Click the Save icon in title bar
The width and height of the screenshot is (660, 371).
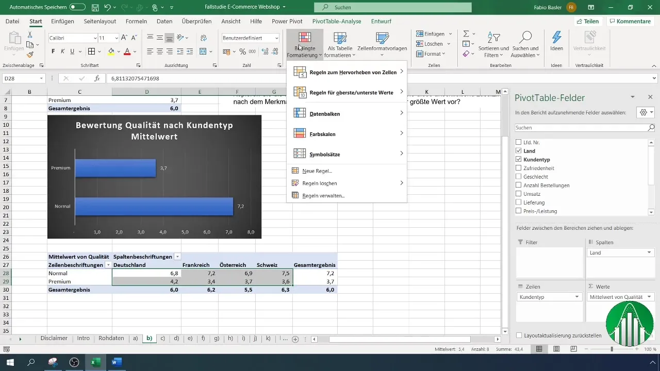click(x=95, y=8)
